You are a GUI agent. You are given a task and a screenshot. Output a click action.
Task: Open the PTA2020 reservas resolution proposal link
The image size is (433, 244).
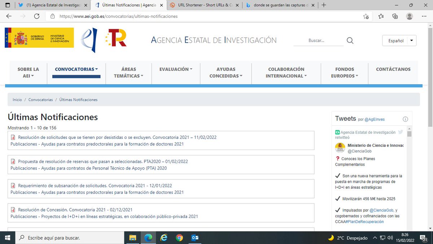point(103,162)
